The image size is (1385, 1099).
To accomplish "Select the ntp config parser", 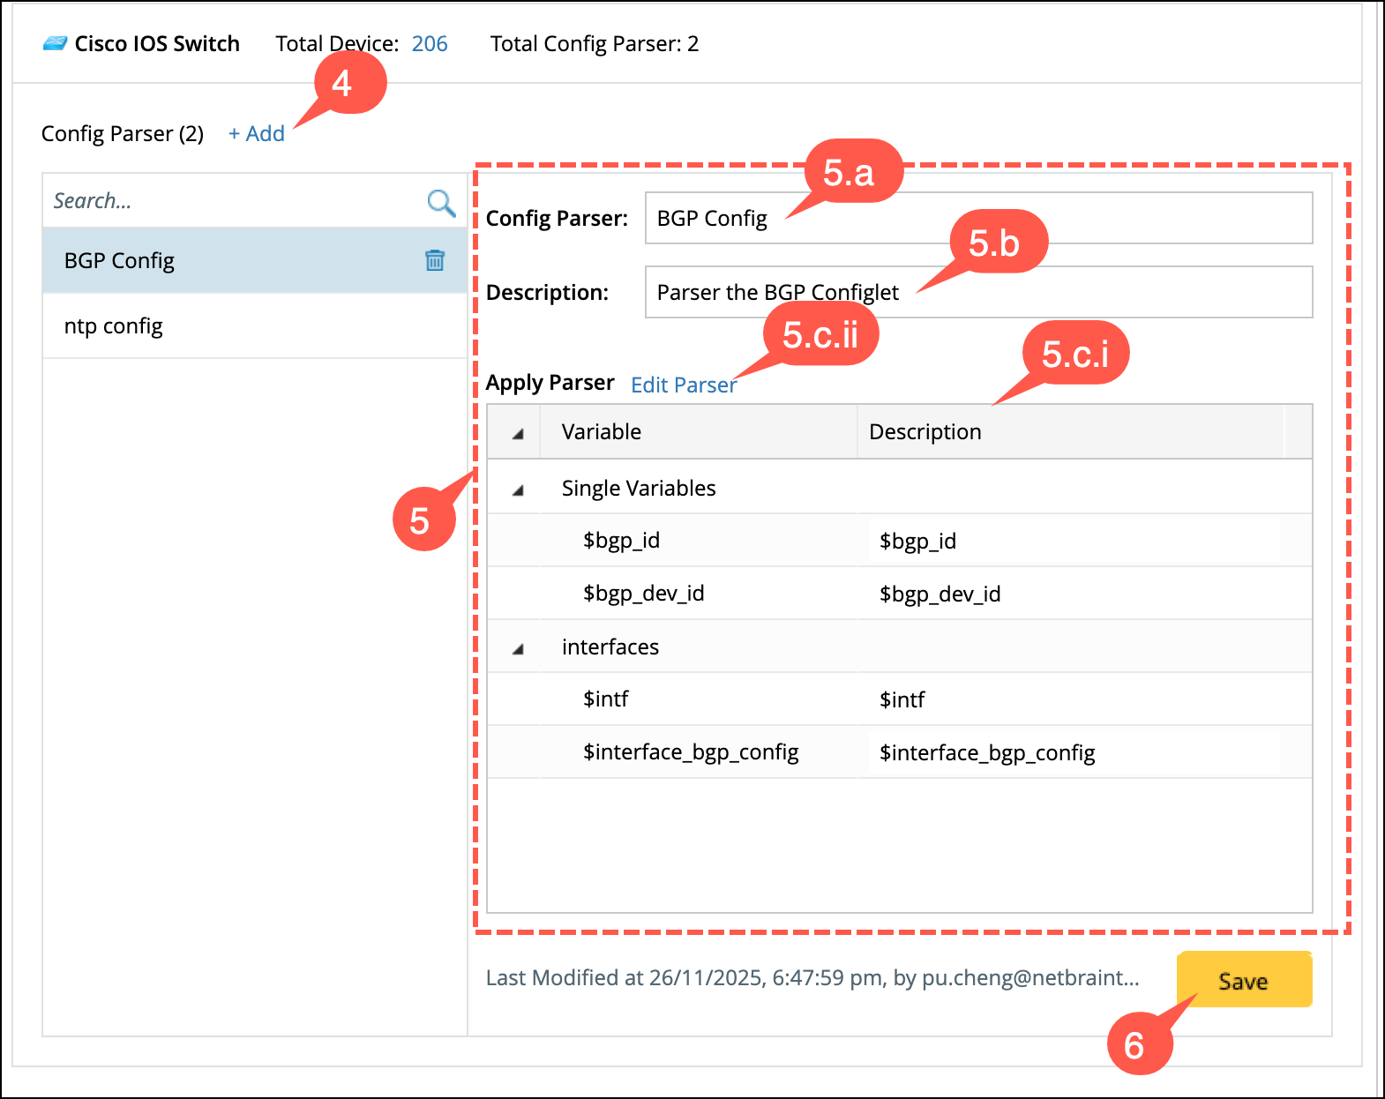I will pos(255,325).
